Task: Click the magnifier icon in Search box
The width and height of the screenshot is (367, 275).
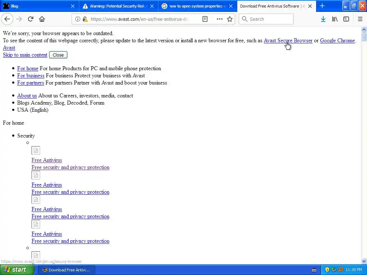Action: click(x=244, y=19)
